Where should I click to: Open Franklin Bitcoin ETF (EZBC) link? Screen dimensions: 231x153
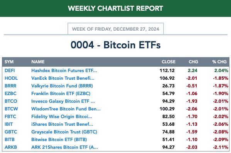pyautogui.click(x=61, y=93)
